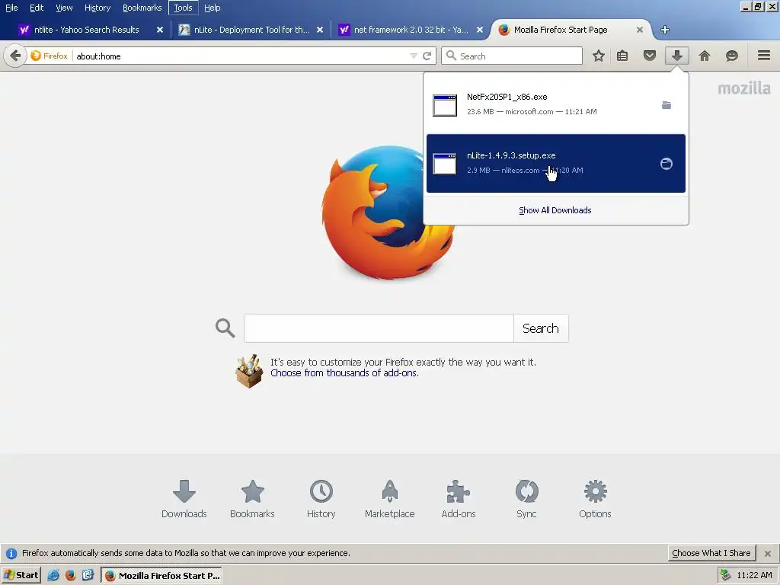This screenshot has width=780, height=585.
Task: Toggle the Downloads panel arrow button
Action: pos(677,56)
